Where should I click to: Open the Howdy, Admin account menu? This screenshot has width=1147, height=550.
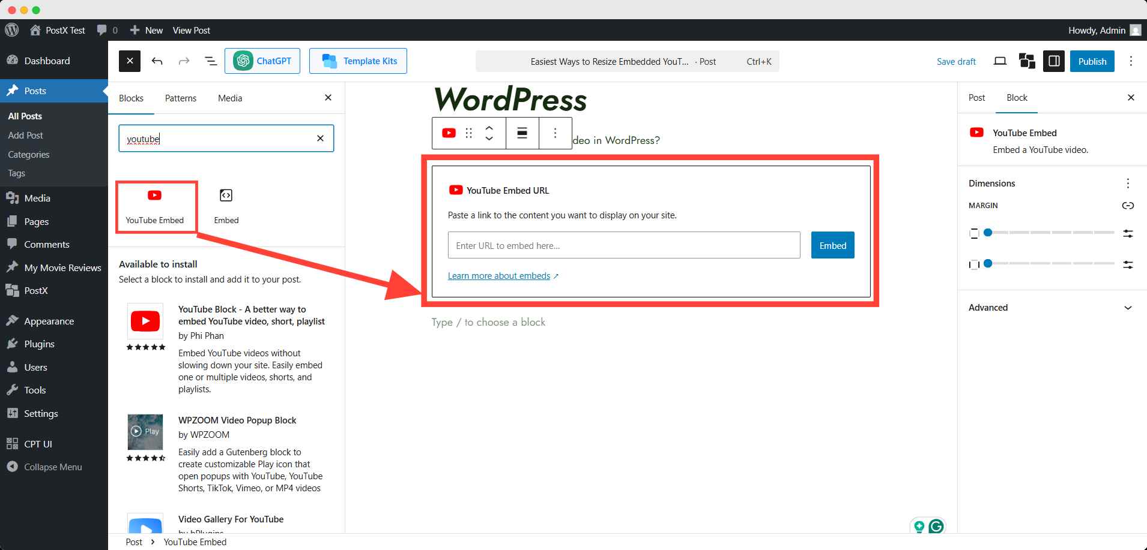1104,30
